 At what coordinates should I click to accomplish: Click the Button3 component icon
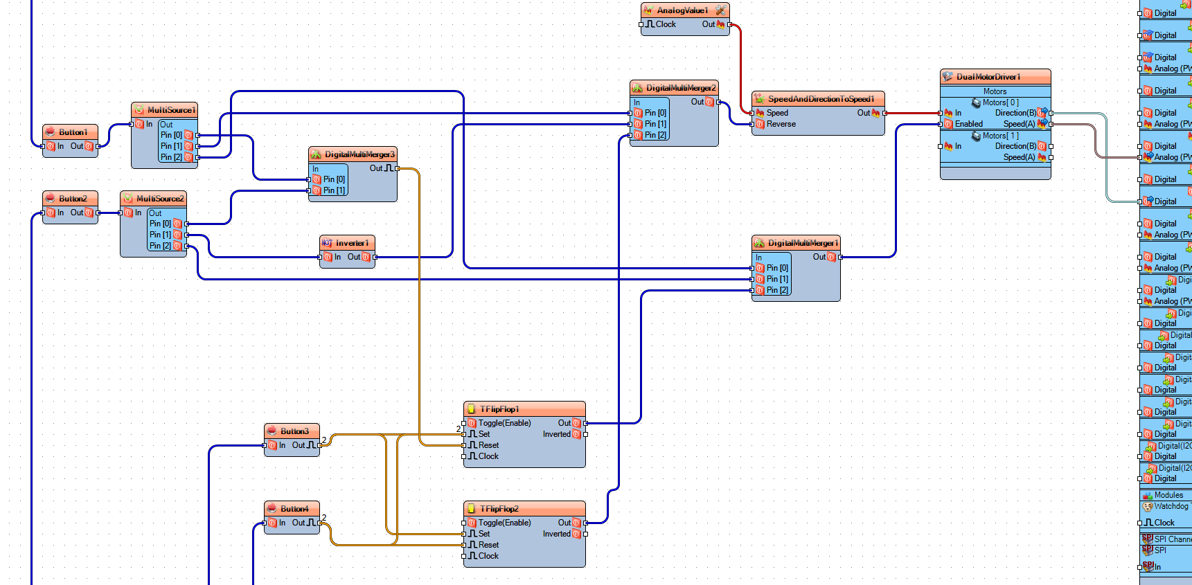tap(272, 431)
